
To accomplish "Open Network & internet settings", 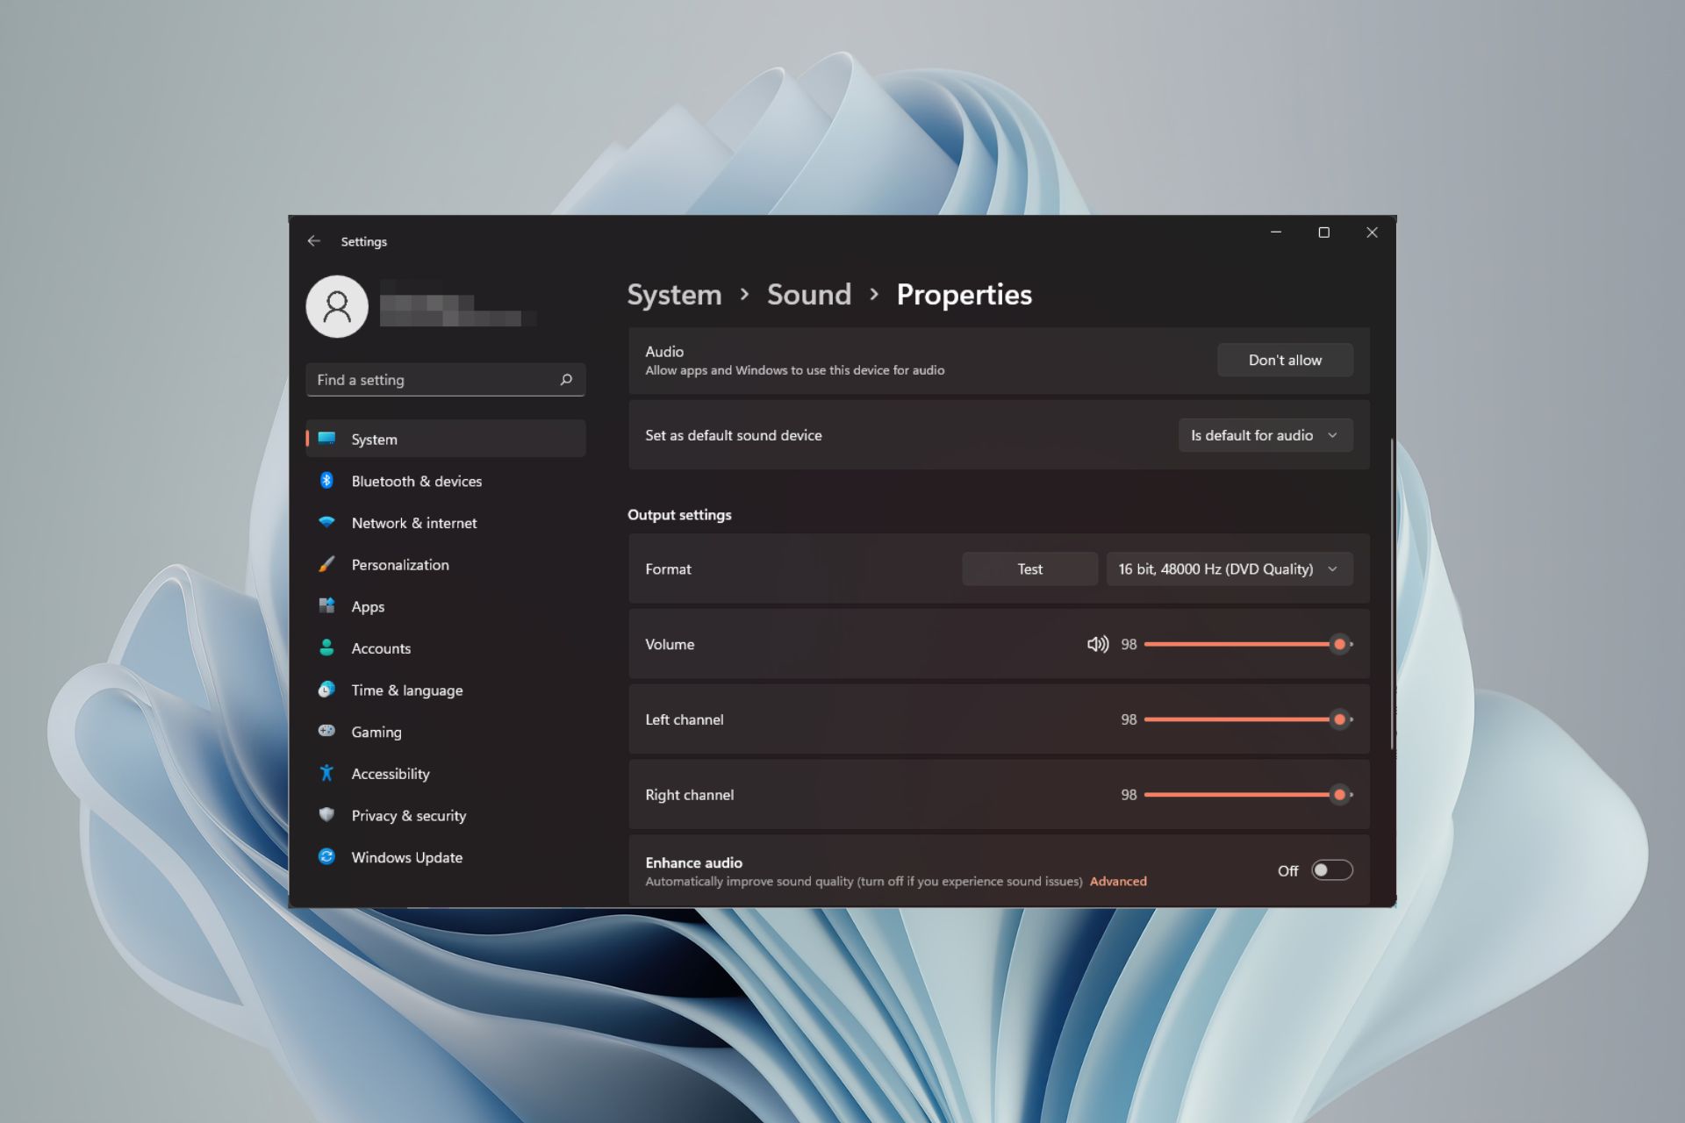I will click(x=413, y=522).
